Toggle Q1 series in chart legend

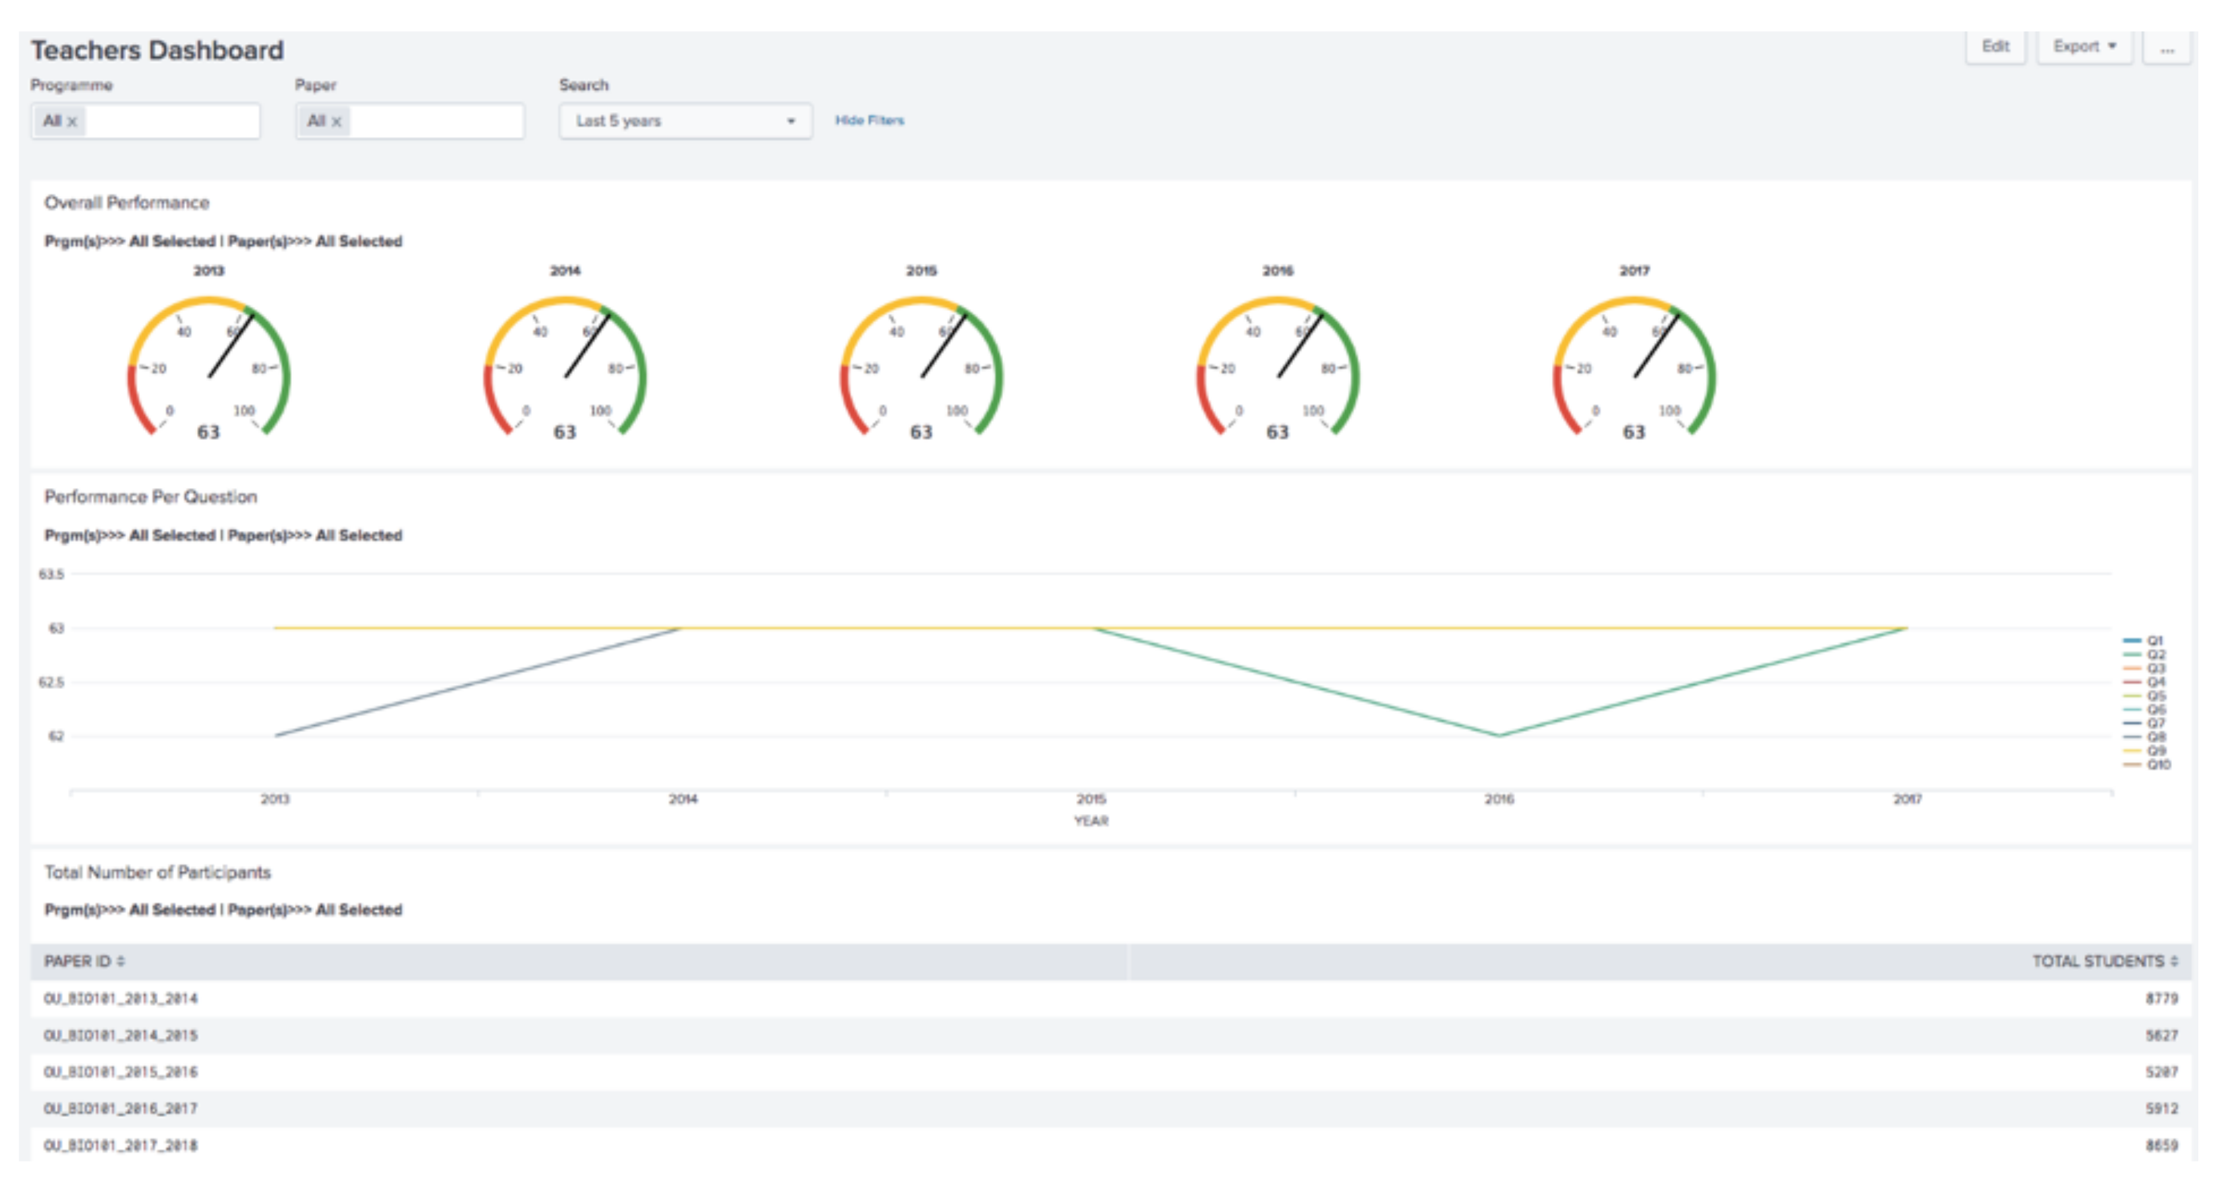[2154, 641]
